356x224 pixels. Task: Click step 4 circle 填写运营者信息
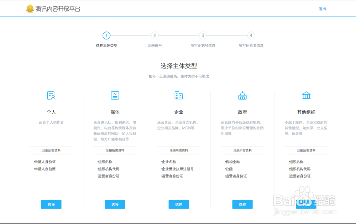(x=251, y=35)
